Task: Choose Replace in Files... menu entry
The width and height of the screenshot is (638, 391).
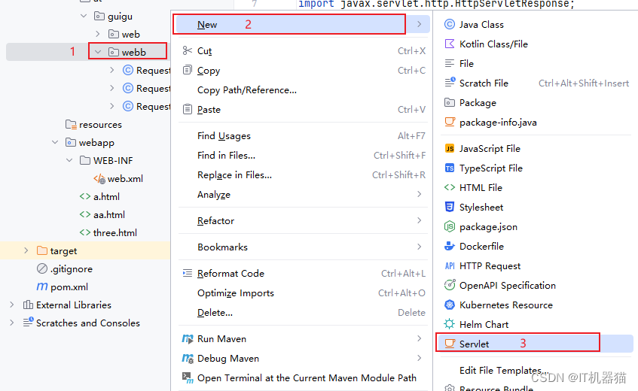Action: click(234, 175)
